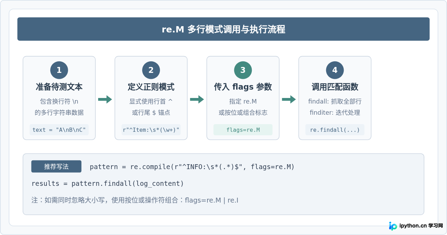Click the text '显式使用行首 ^'
This screenshot has width=447, height=235.
pyautogui.click(x=151, y=101)
